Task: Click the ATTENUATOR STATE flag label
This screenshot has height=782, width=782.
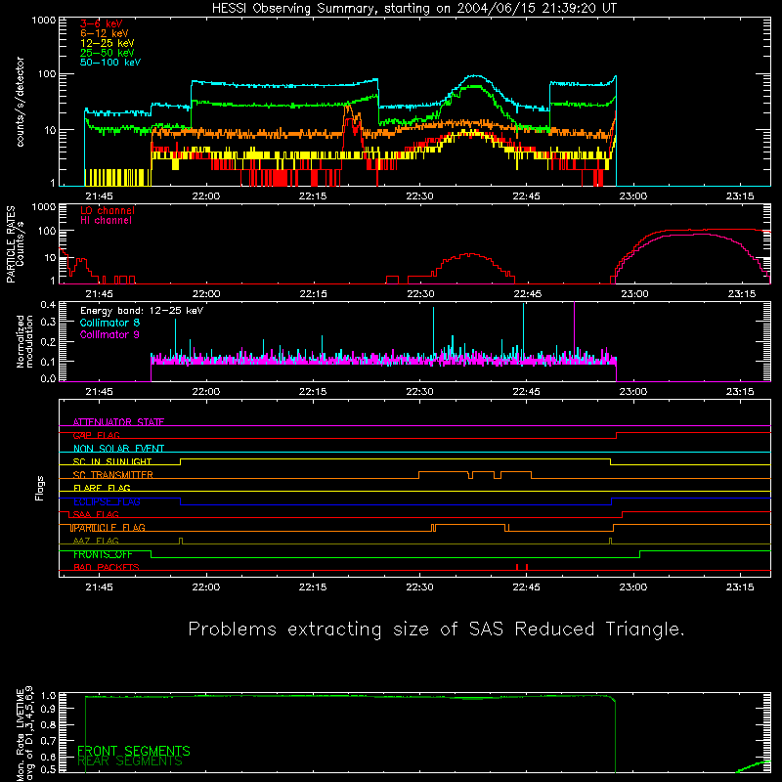Action: pyautogui.click(x=118, y=422)
